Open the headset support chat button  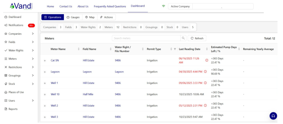coord(273,116)
